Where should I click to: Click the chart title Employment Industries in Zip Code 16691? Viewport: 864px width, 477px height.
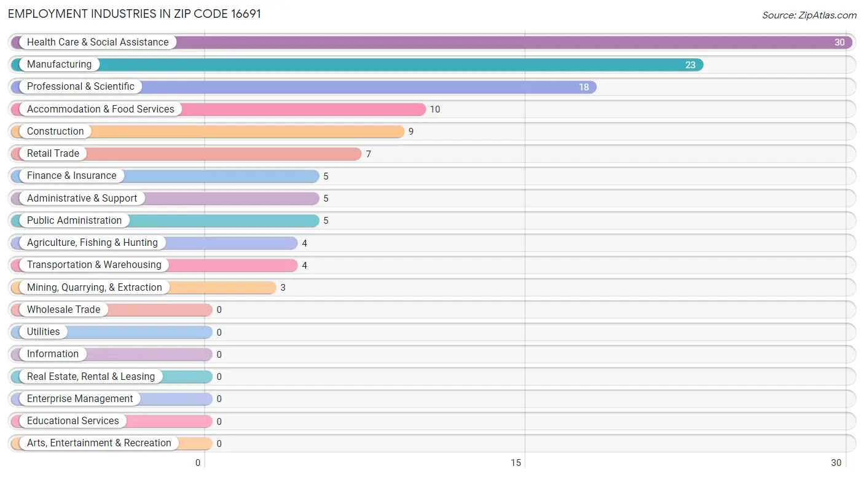coord(135,14)
